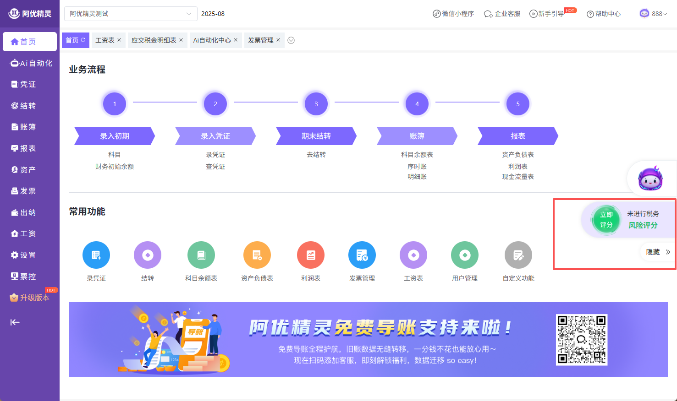677x401 pixels.
Task: Open the purple robot assistant mascot
Action: point(650,179)
